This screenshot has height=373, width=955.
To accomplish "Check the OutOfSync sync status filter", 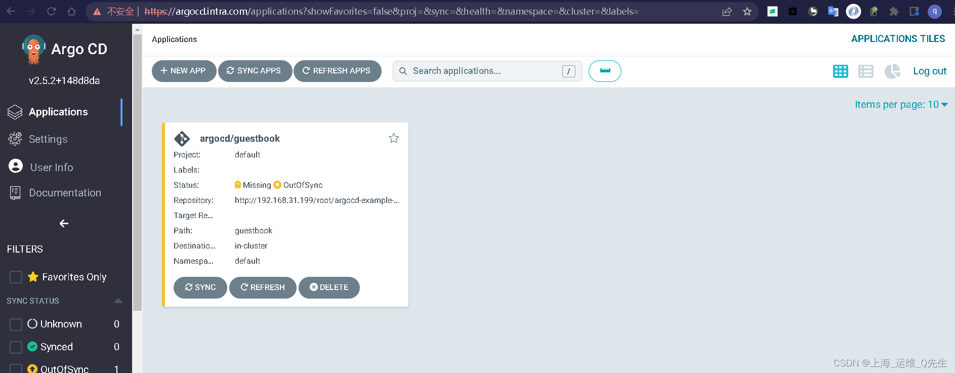I will pos(16,368).
